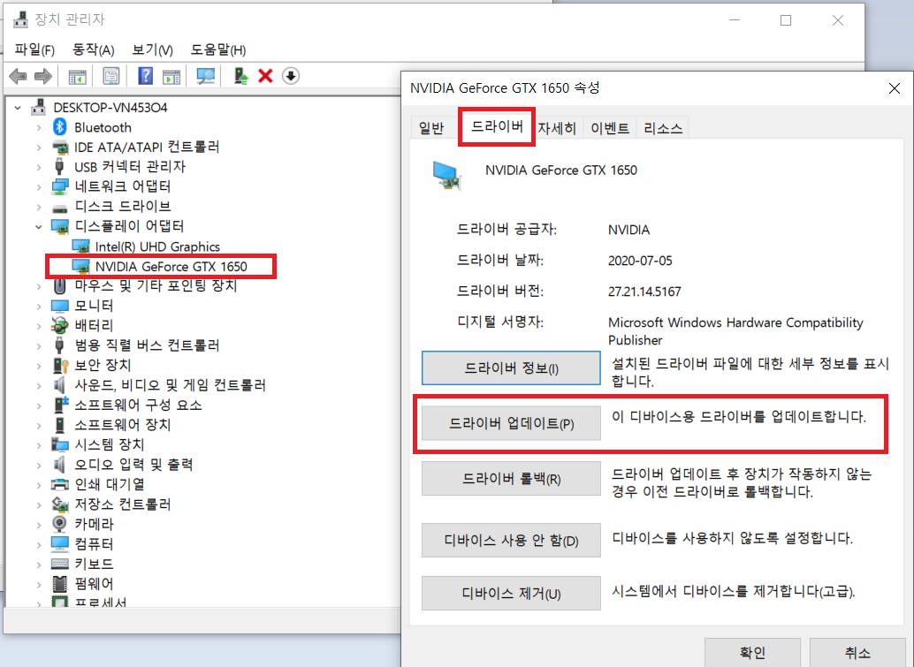Click the 드라이버 롤백(R) button
The image size is (914, 667).
tap(511, 478)
